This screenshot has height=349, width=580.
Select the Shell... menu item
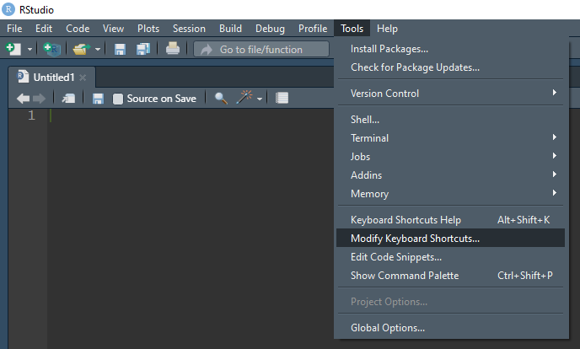click(450, 120)
